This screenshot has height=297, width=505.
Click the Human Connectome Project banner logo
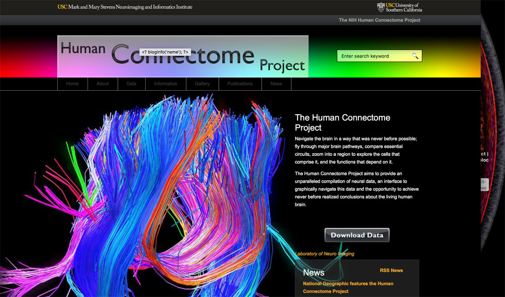[x=183, y=56]
